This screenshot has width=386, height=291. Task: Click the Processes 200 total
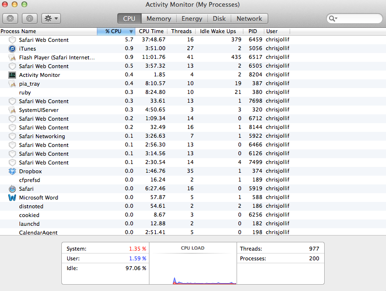click(314, 258)
